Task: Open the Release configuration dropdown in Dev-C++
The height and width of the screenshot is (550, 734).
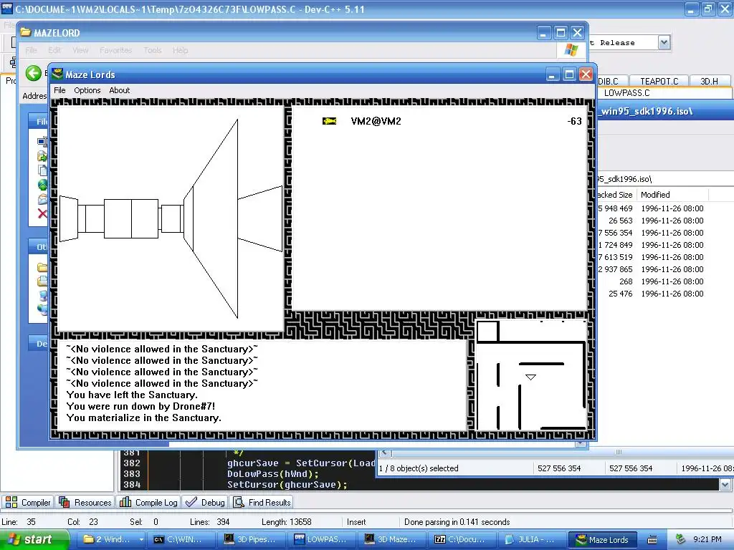Action: click(x=664, y=42)
